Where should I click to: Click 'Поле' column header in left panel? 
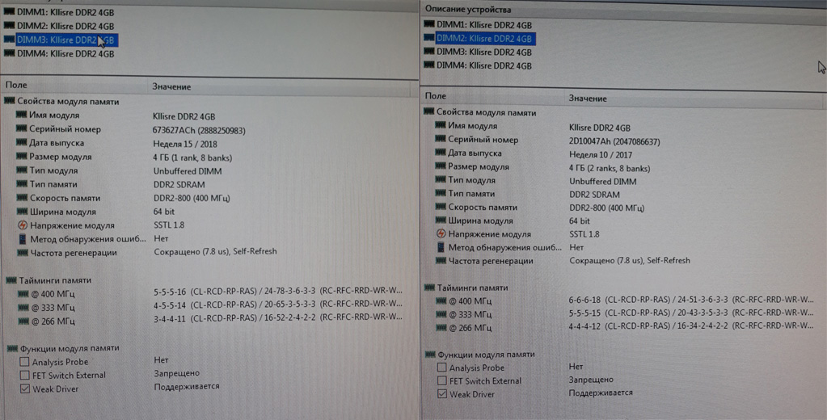(16, 85)
